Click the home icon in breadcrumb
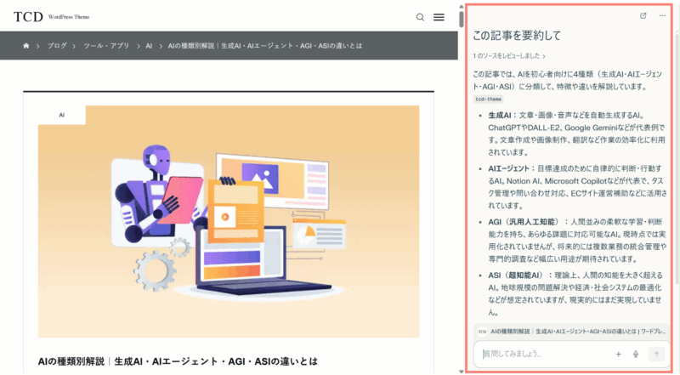 26,46
